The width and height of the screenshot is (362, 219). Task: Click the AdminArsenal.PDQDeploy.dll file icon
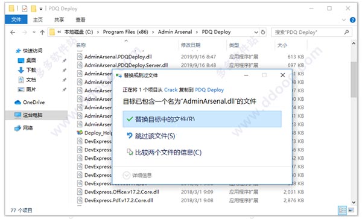click(80, 57)
